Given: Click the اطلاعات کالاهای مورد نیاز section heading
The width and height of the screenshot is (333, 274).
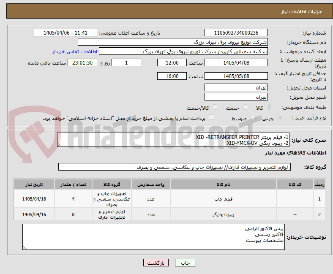Looking at the screenshot, I should click(295, 153).
